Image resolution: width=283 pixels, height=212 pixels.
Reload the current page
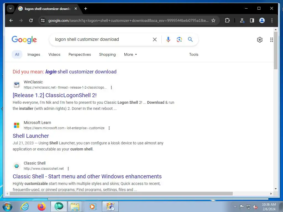[31, 20]
